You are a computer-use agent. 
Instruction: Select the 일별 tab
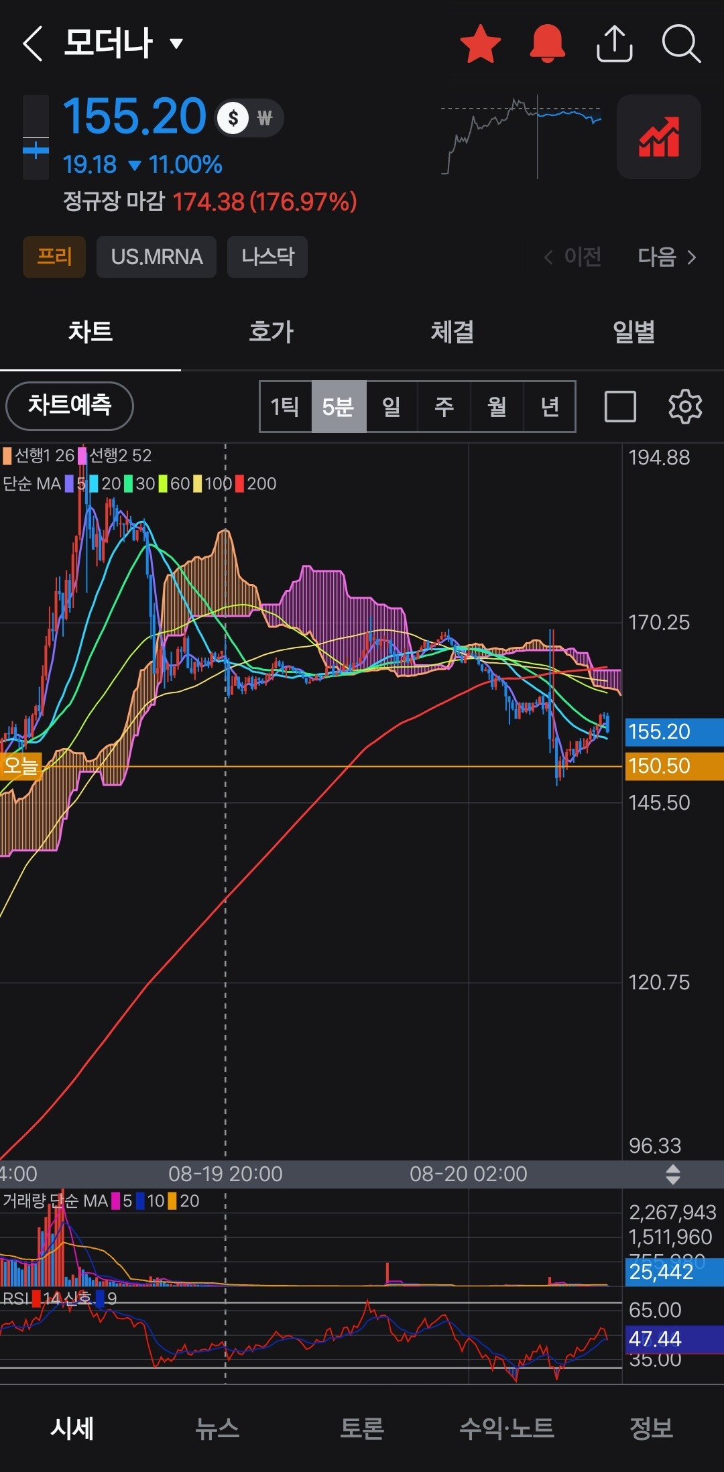(x=633, y=332)
